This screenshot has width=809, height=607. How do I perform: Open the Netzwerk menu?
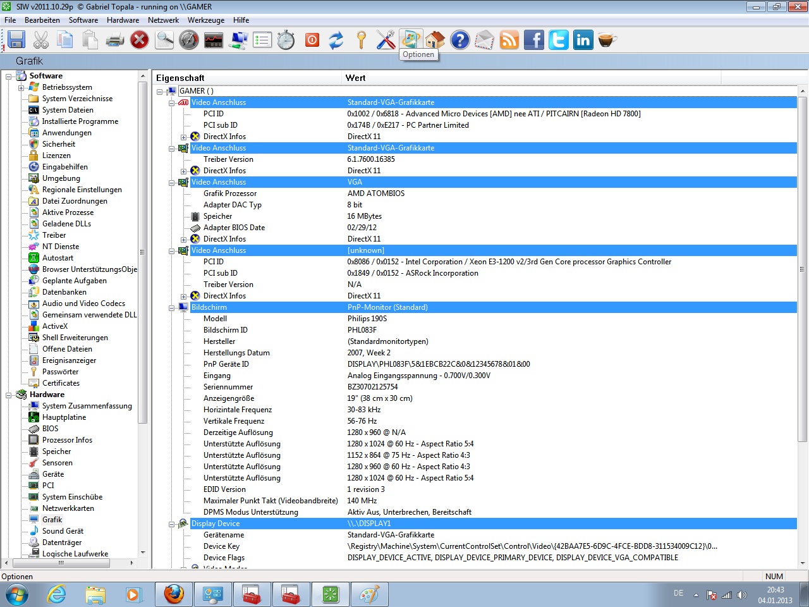163,20
